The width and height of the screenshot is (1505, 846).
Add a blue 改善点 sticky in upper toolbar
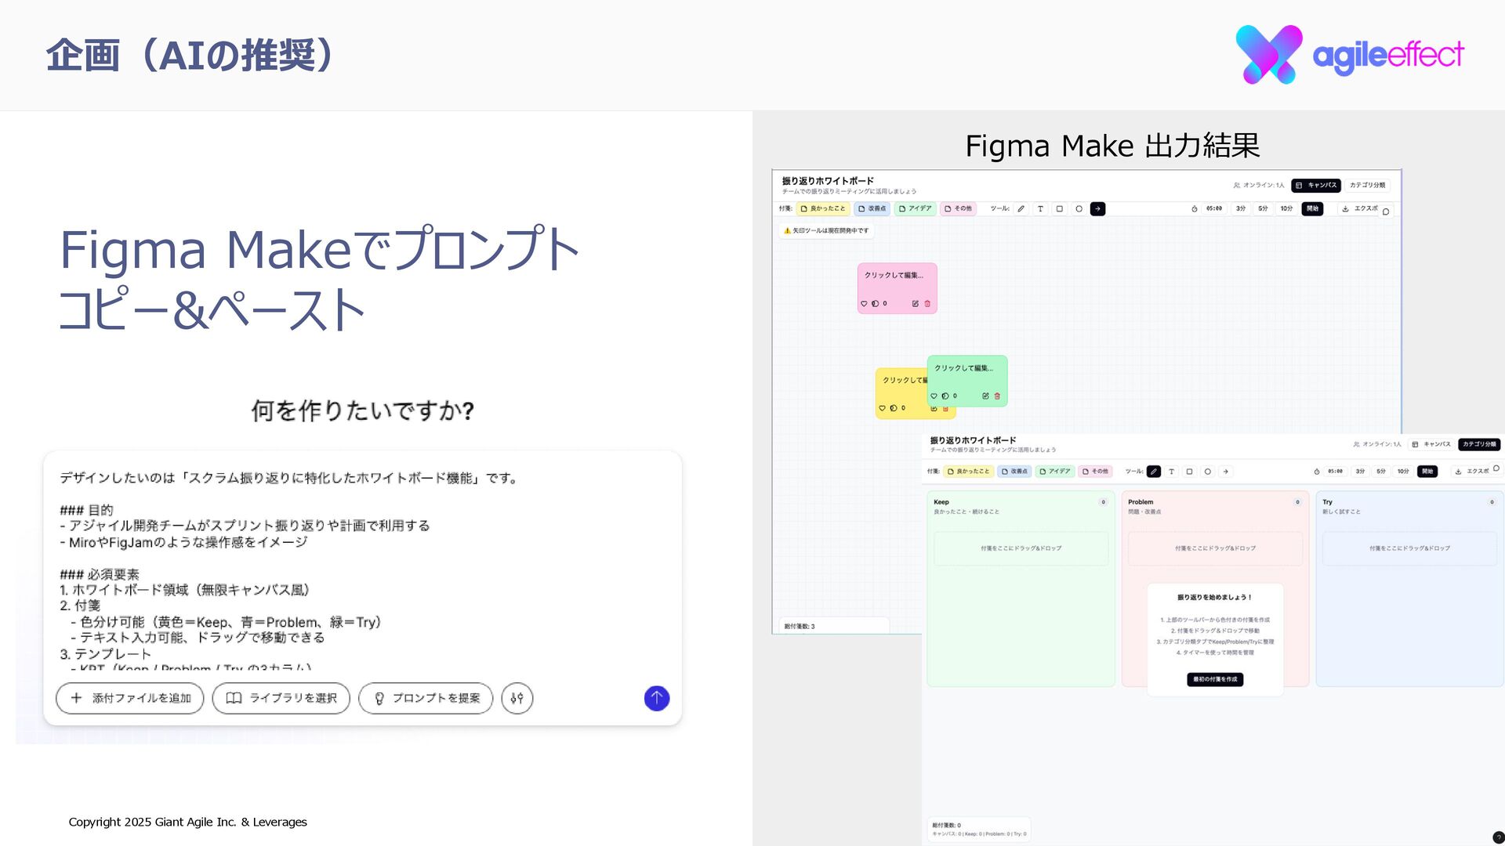click(872, 209)
